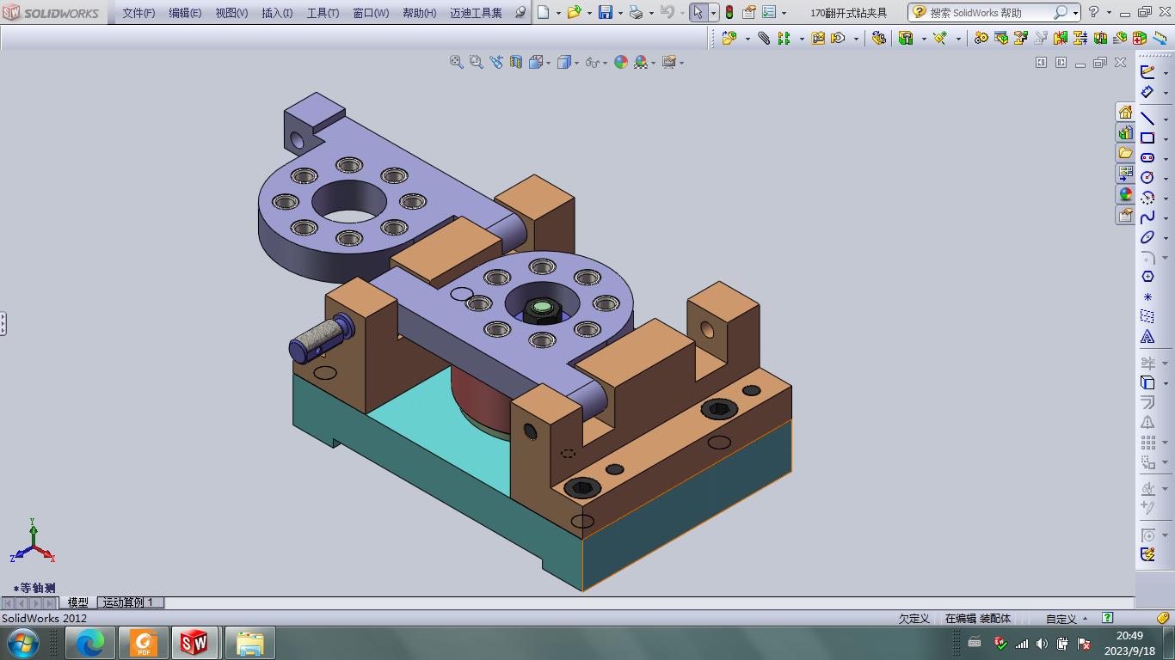Toggle the pushpin next to 迈迪工具集
This screenshot has height=660, width=1175.
(520, 13)
